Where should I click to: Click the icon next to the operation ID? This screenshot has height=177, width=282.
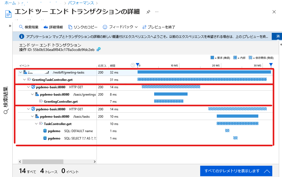[99, 49]
